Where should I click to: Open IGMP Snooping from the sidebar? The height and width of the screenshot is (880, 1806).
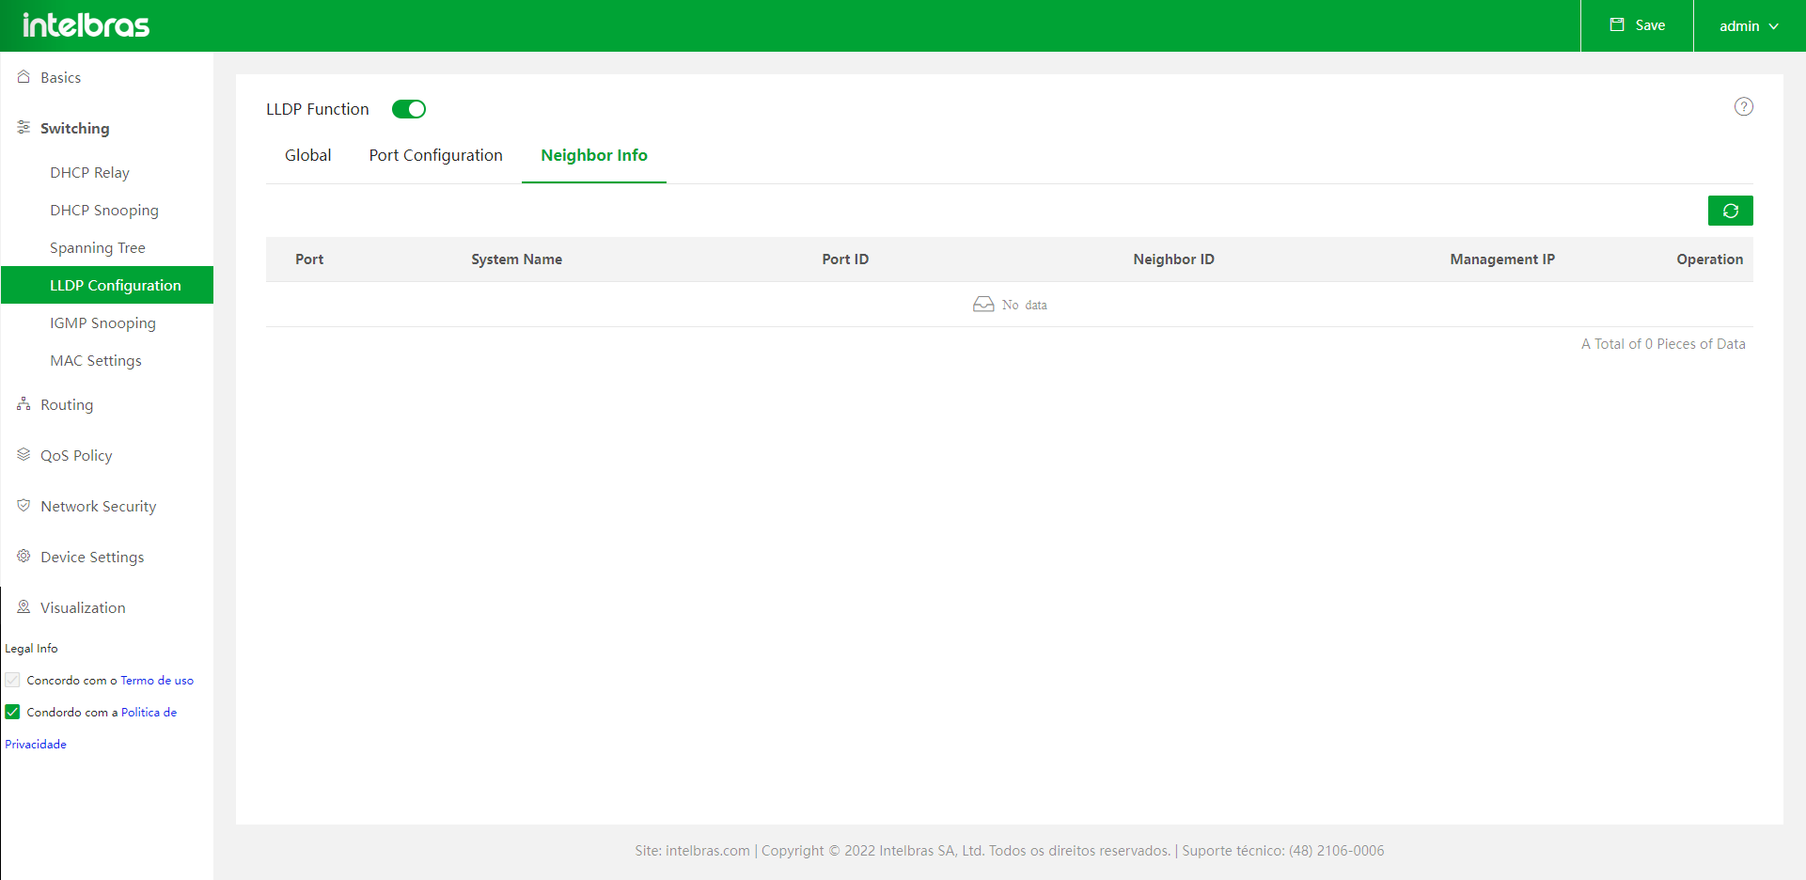coord(102,323)
